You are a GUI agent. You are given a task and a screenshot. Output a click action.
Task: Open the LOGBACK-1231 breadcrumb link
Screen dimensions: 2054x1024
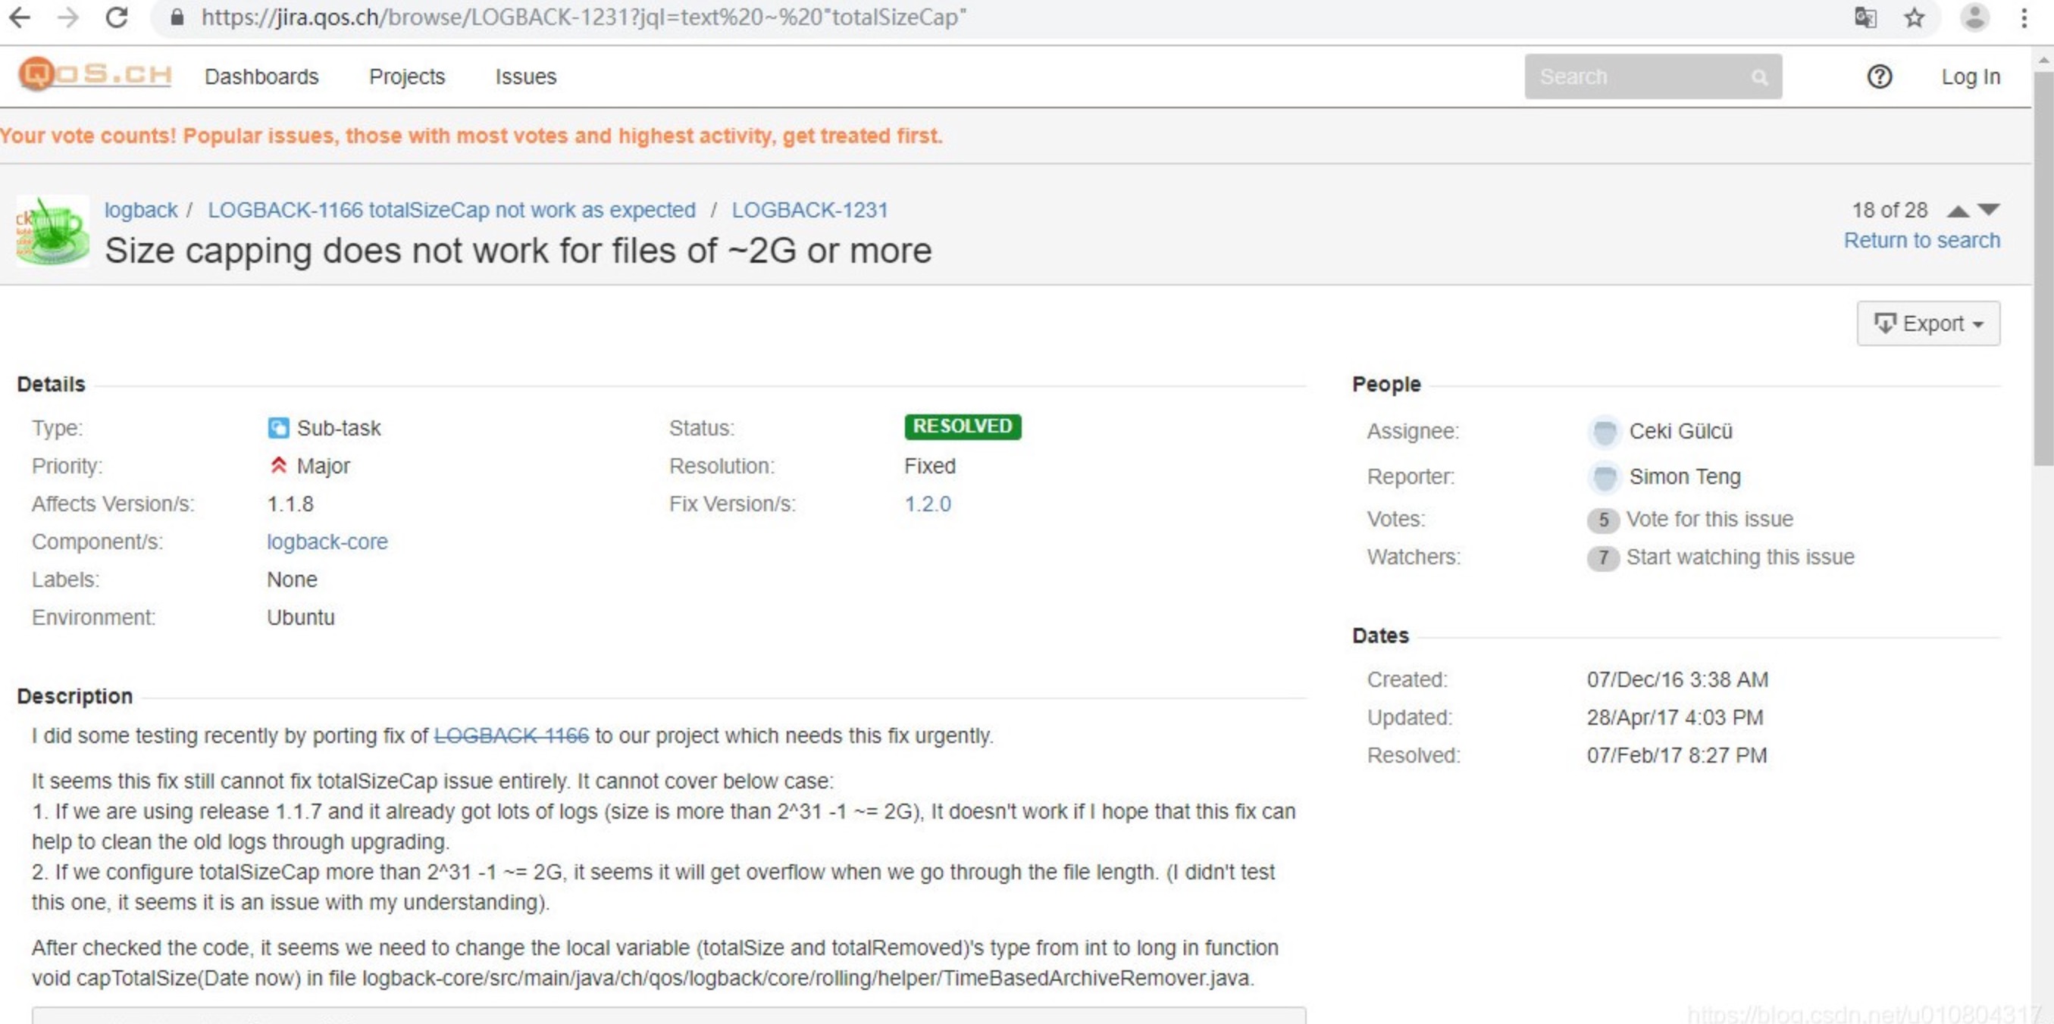click(809, 210)
